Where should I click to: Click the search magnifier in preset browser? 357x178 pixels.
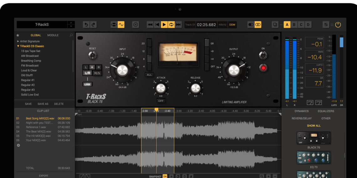[71, 35]
